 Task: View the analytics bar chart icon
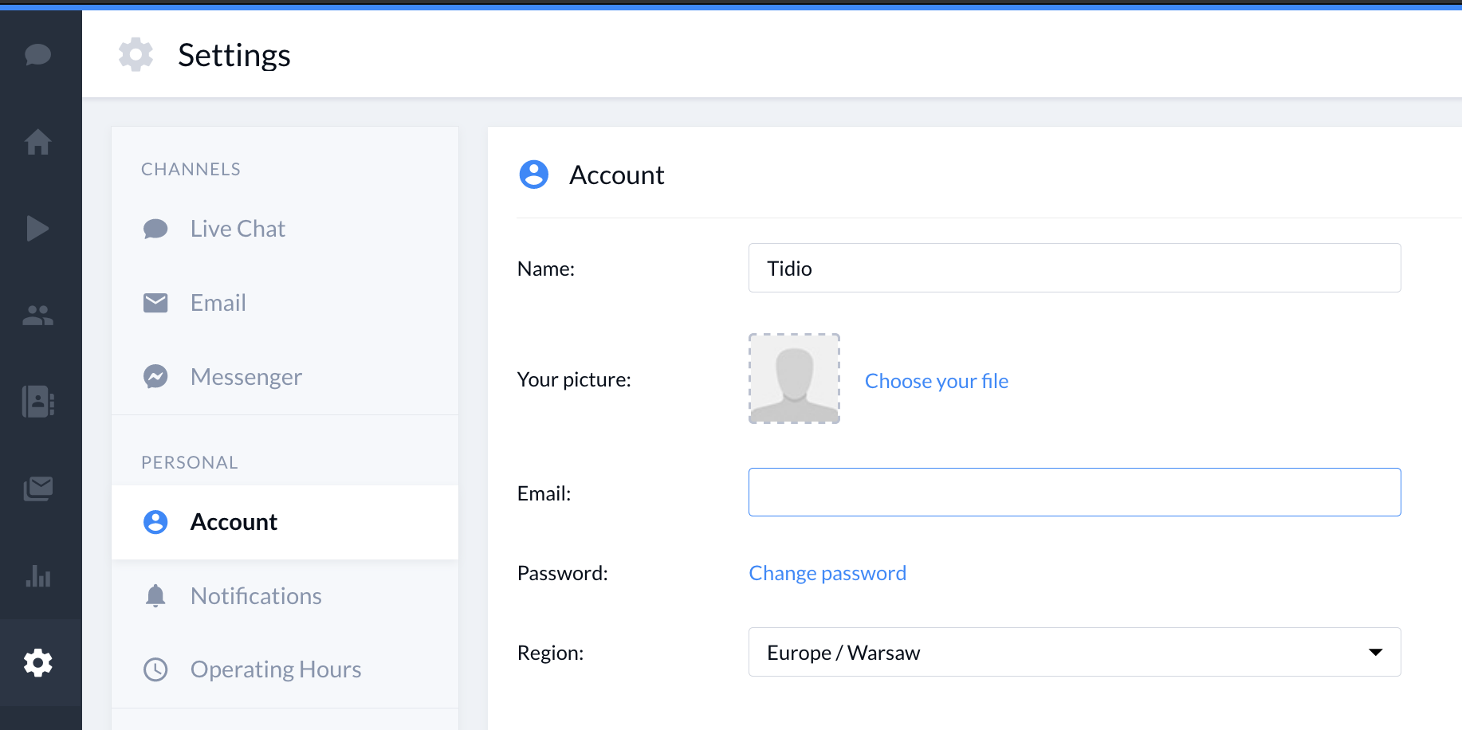(x=37, y=576)
